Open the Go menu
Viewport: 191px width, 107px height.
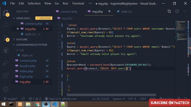(x=57, y=3)
